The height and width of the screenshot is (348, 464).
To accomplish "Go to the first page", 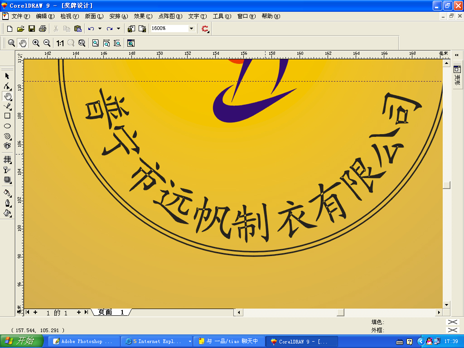I will pos(28,312).
